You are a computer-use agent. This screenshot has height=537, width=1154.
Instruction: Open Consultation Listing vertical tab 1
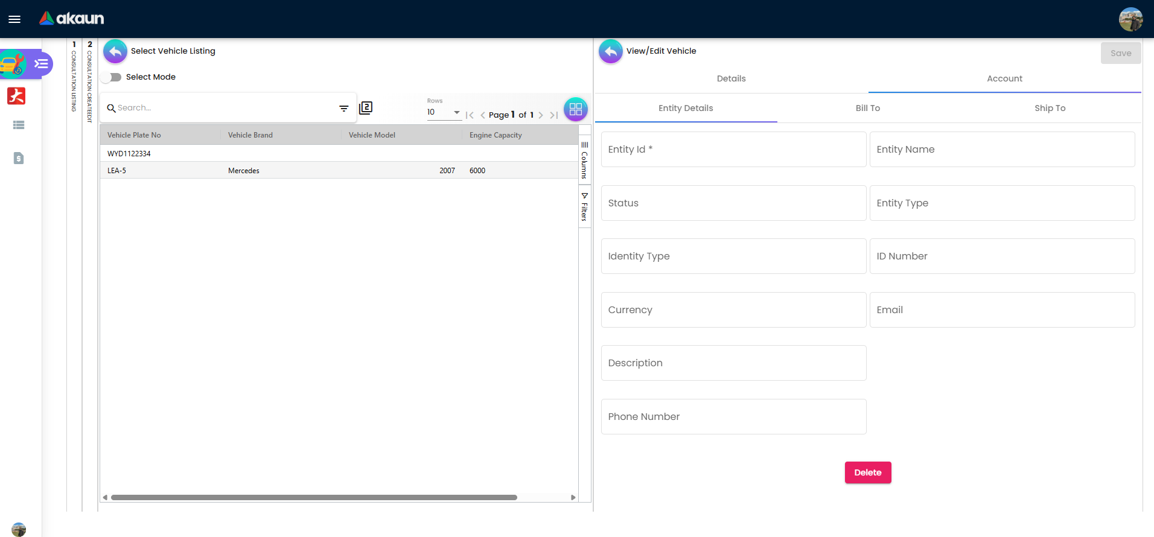tap(74, 76)
